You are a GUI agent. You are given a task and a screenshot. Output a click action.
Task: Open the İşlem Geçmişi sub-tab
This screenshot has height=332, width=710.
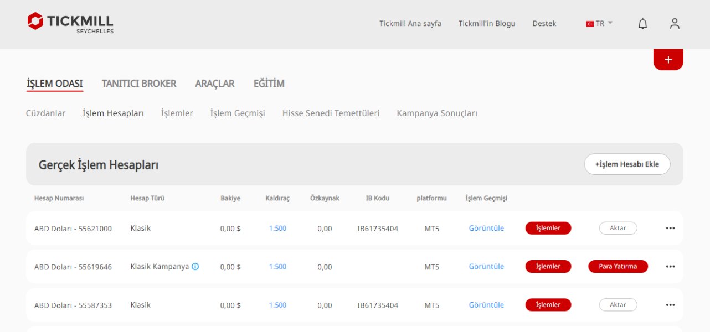tap(238, 113)
